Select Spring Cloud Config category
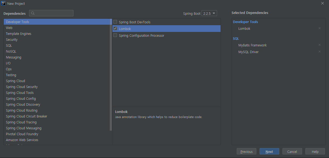The image size is (329, 158). pos(57,98)
